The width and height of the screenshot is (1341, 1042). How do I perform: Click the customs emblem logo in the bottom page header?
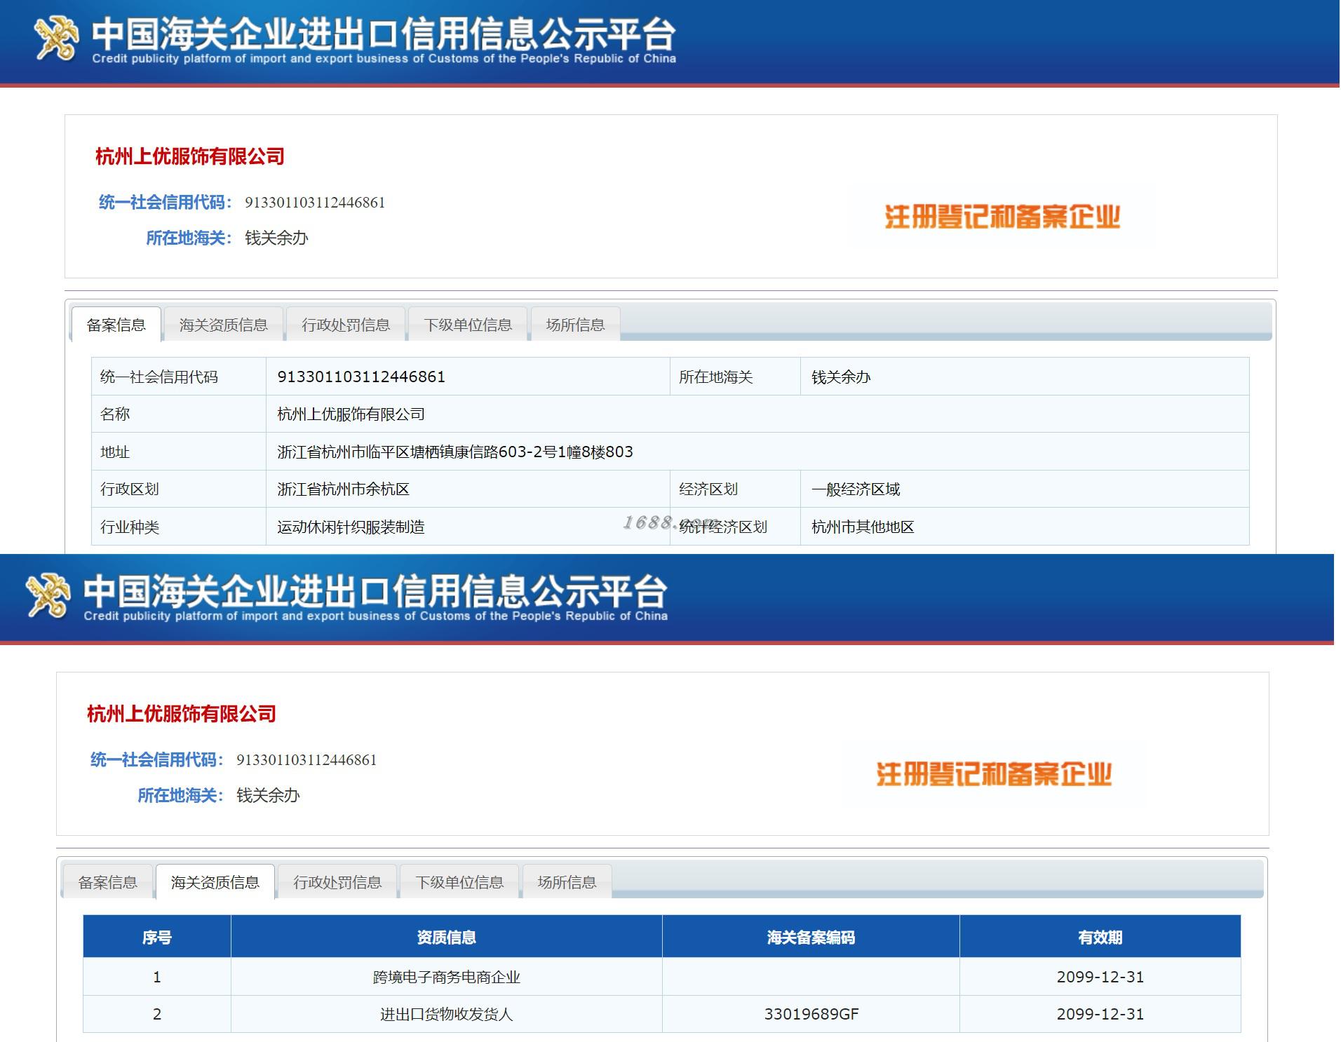[48, 595]
